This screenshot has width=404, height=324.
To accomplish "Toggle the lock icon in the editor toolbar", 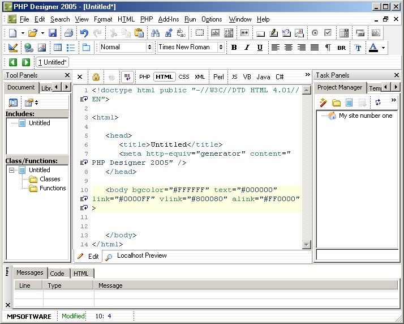I will [96, 77].
